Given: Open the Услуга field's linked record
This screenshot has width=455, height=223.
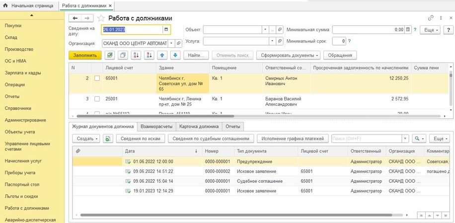Looking at the screenshot, I should 280,41.
